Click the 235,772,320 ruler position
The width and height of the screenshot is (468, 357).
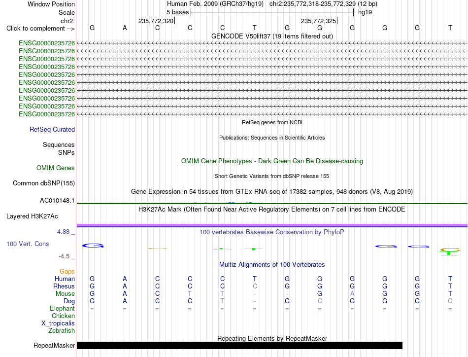(x=156, y=21)
